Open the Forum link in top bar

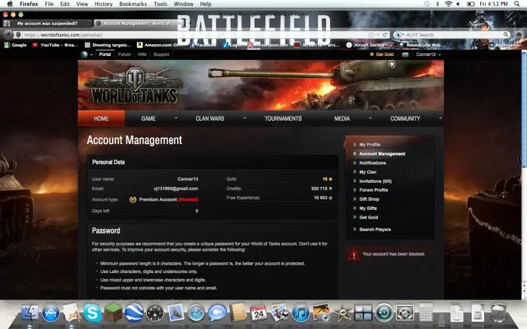click(x=124, y=55)
